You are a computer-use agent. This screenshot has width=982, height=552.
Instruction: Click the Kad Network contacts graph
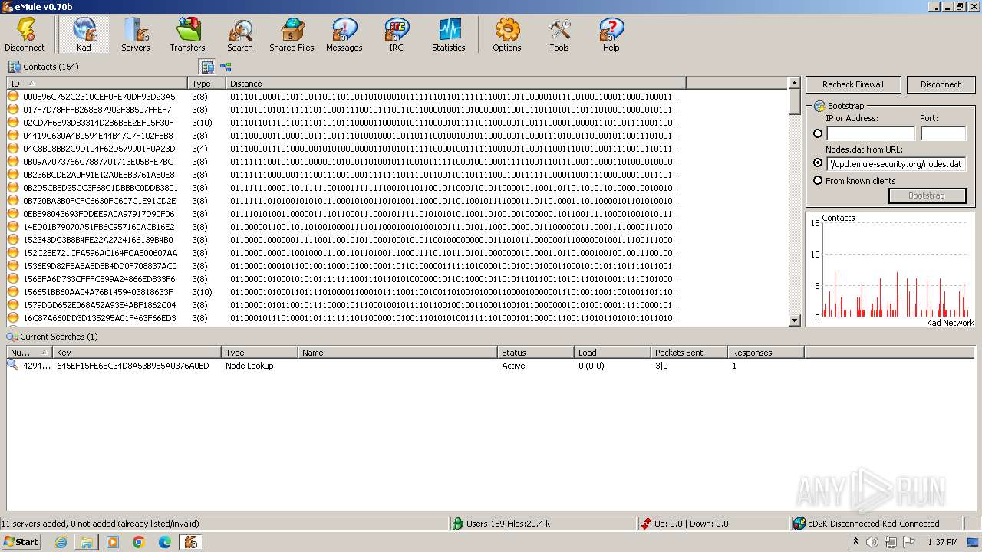(x=890, y=270)
